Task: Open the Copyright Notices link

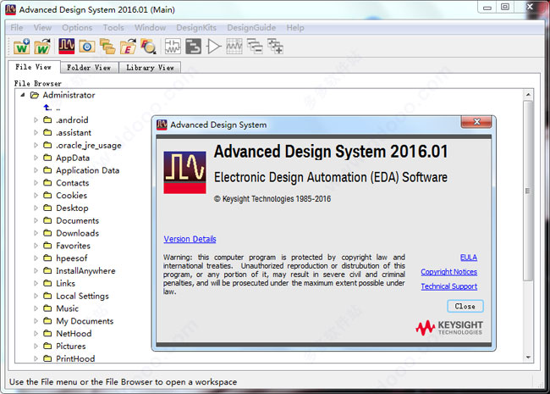Action: pos(449,272)
